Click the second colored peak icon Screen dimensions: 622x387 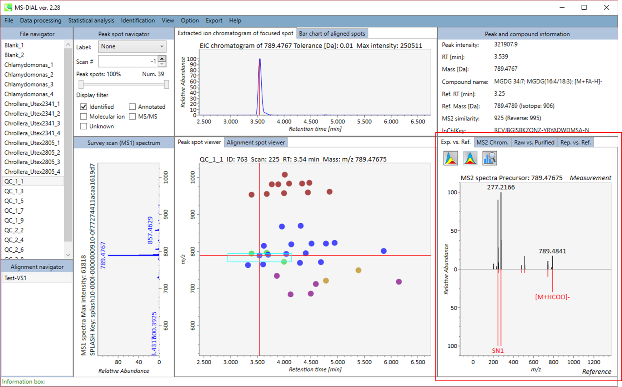point(470,158)
